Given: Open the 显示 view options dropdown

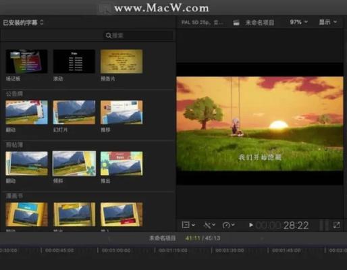Looking at the screenshot, I should click(x=328, y=22).
